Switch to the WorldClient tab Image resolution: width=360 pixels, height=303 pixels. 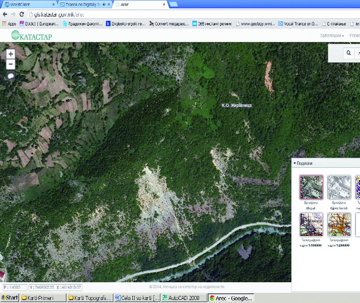tap(27, 5)
